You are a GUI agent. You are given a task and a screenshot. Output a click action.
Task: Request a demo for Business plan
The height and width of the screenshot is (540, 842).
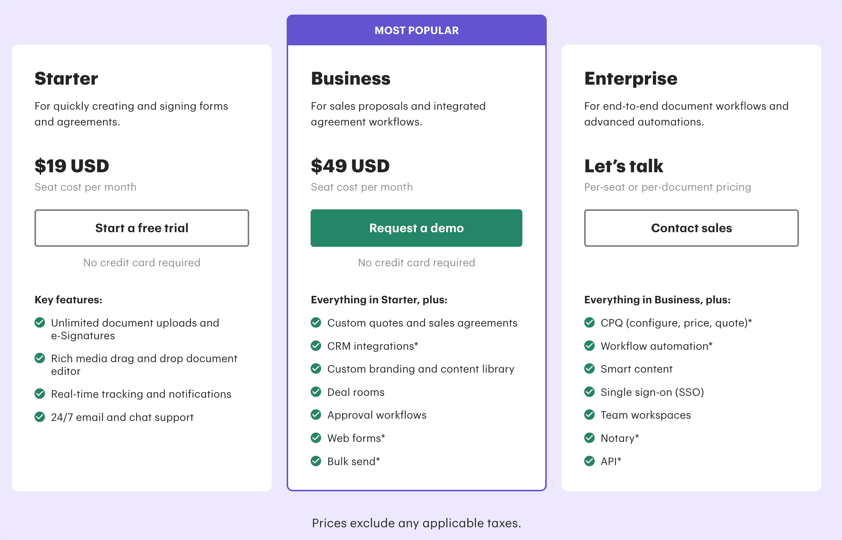[x=416, y=228]
